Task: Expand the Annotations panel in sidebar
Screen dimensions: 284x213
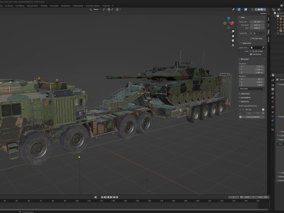Action: (245, 98)
